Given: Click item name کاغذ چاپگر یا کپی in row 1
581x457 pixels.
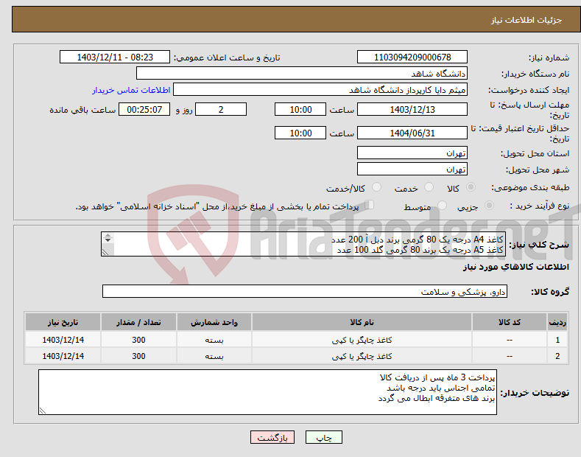Looking at the screenshot, I should (362, 340).
